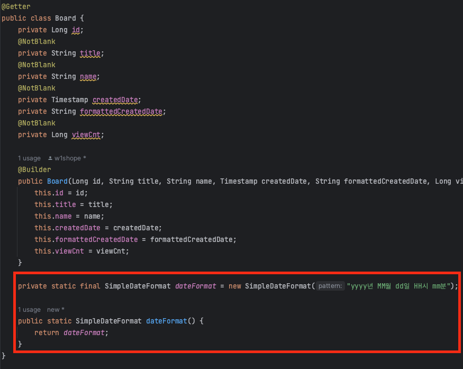This screenshot has width=463, height=369.
Task: Click the 'new *' author hint
Action: [56, 310]
